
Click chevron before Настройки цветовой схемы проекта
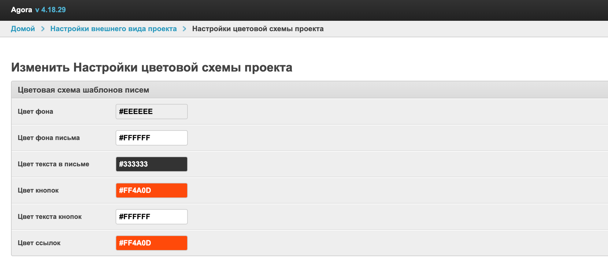point(184,29)
